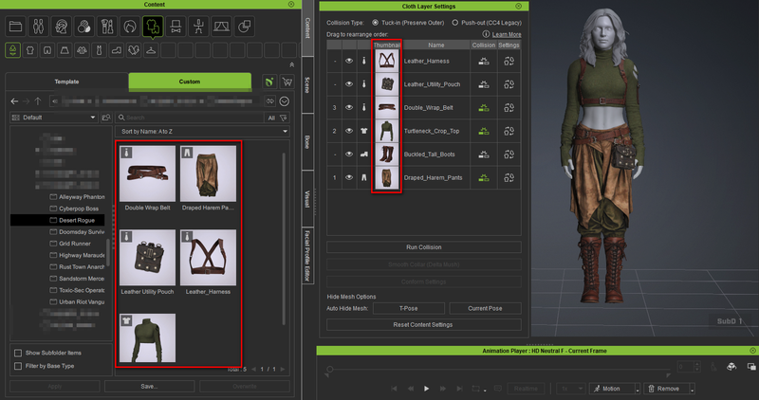Select the Dress subcategory filter icon

click(x=100, y=50)
